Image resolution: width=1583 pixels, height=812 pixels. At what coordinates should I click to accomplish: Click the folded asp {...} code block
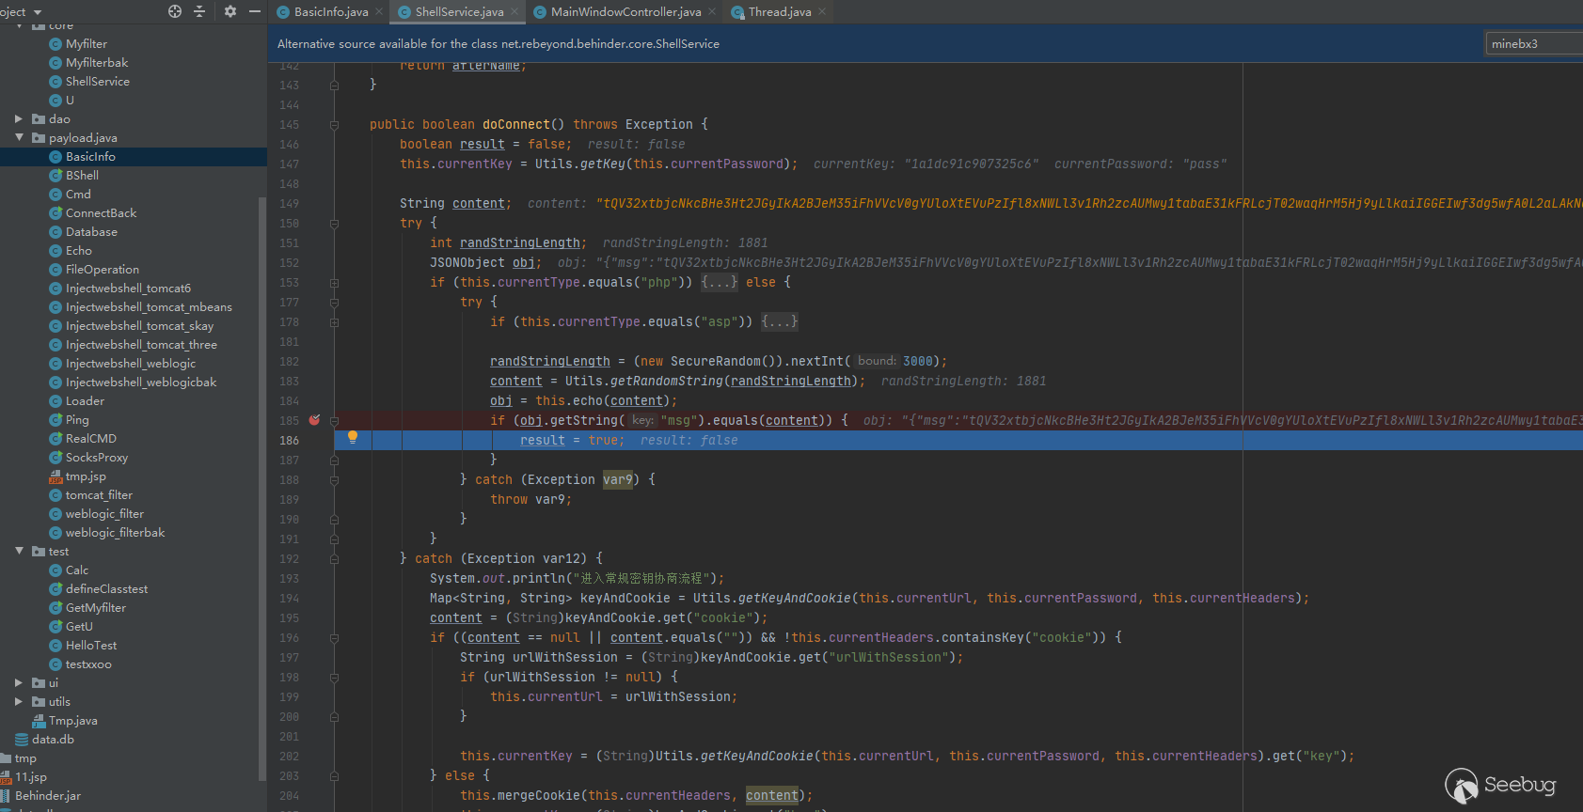[779, 321]
